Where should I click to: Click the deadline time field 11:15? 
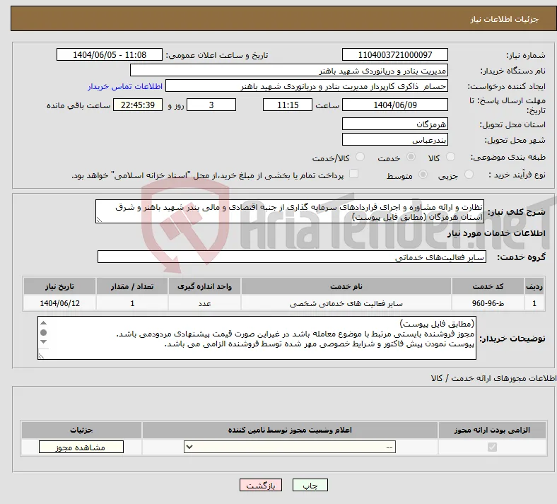pos(288,105)
